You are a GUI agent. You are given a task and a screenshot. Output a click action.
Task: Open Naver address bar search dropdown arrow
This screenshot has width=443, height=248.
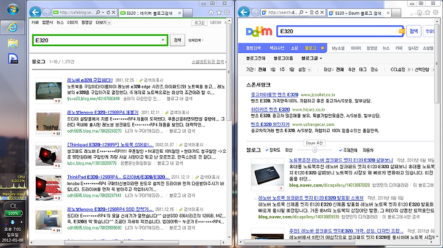coord(103,12)
